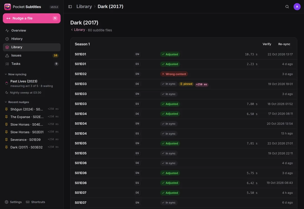This screenshot has width=304, height=209.
Task: Open the user avatar "A" menu
Action: tap(297, 7)
